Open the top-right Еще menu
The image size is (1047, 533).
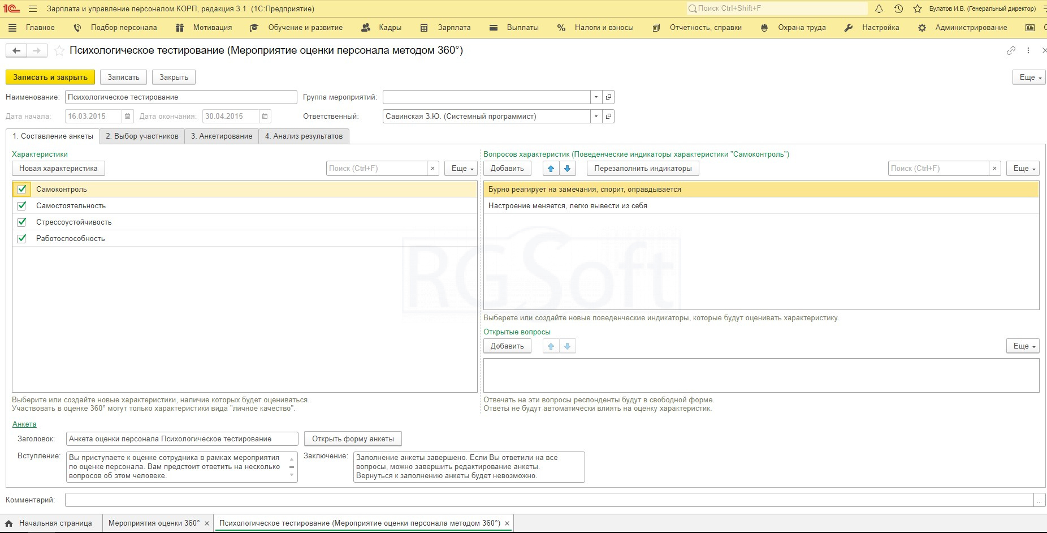(x=1029, y=78)
